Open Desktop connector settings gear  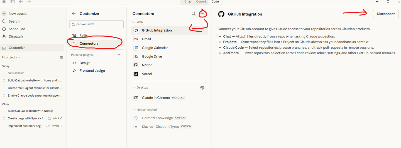(x=202, y=88)
